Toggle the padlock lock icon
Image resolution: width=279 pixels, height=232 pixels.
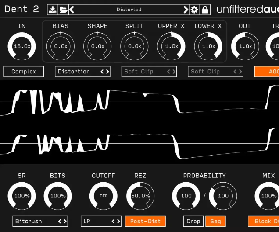(x=205, y=10)
